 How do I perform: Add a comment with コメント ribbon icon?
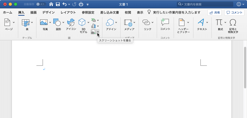click(165, 22)
